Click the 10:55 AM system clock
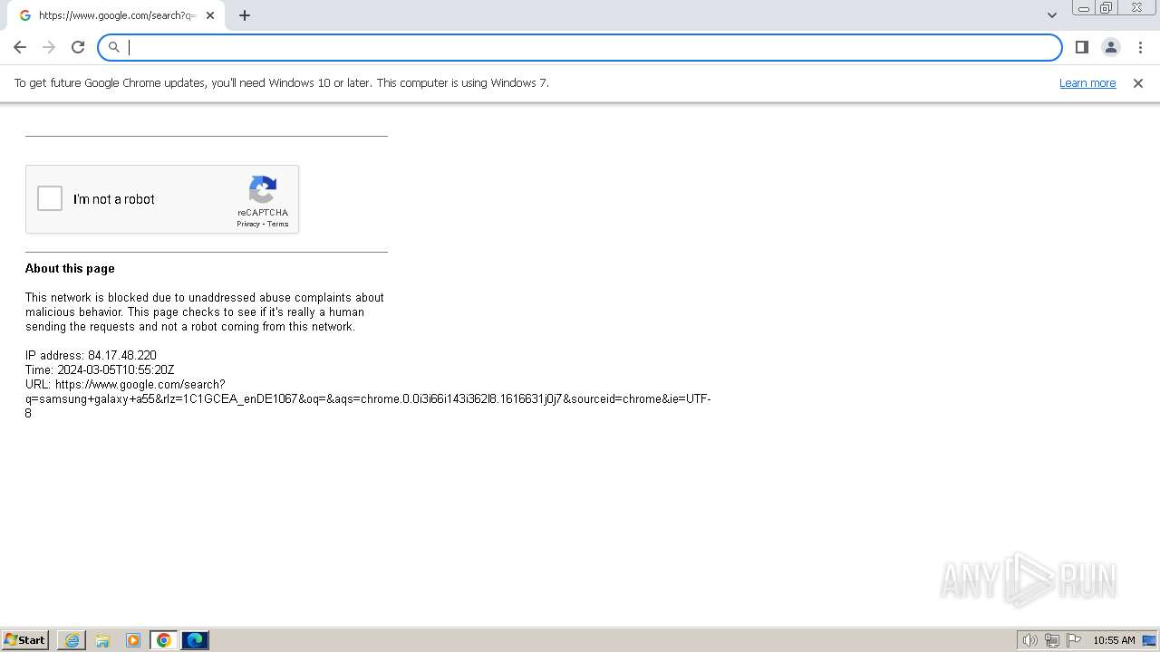Viewport: 1160px width, 652px height. click(1114, 640)
